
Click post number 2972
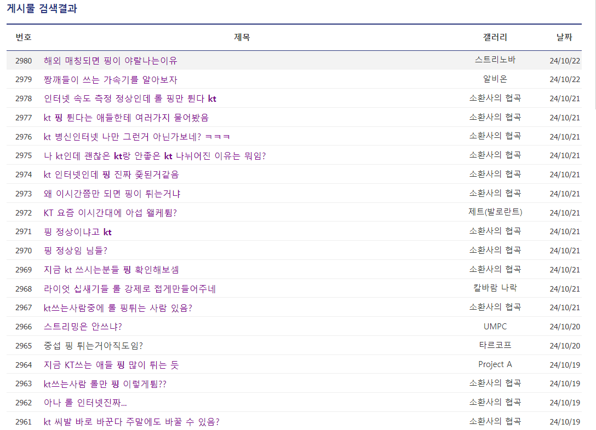[x=24, y=213]
